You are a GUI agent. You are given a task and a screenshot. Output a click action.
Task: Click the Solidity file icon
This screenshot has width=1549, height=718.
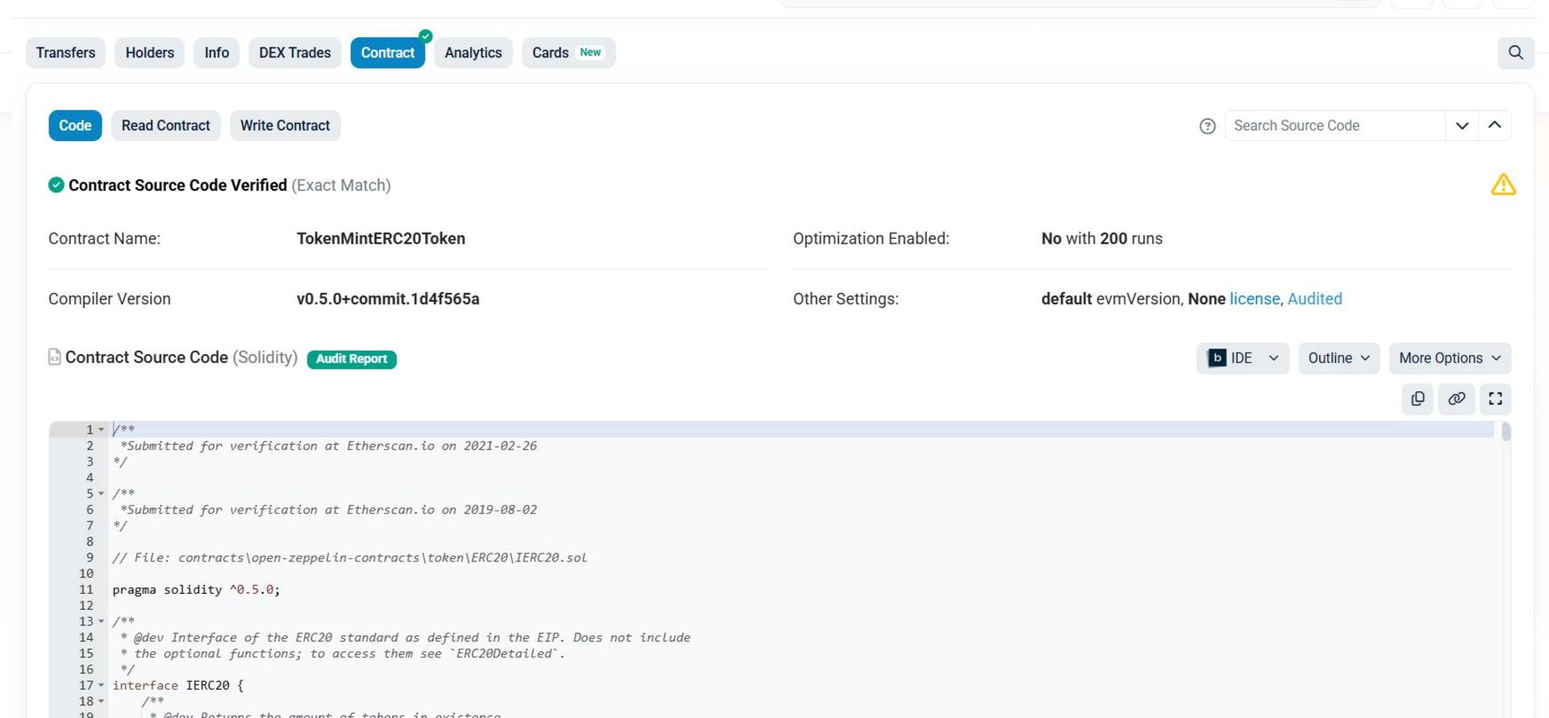pyautogui.click(x=54, y=357)
